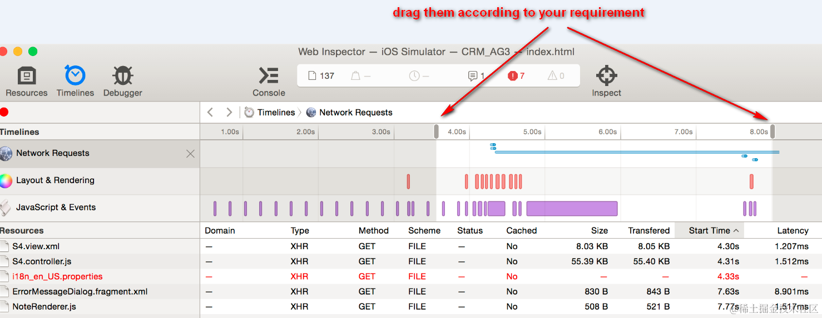The width and height of the screenshot is (822, 318).
Task: Click the file icon next to S4.view.xml
Action: tap(5, 246)
